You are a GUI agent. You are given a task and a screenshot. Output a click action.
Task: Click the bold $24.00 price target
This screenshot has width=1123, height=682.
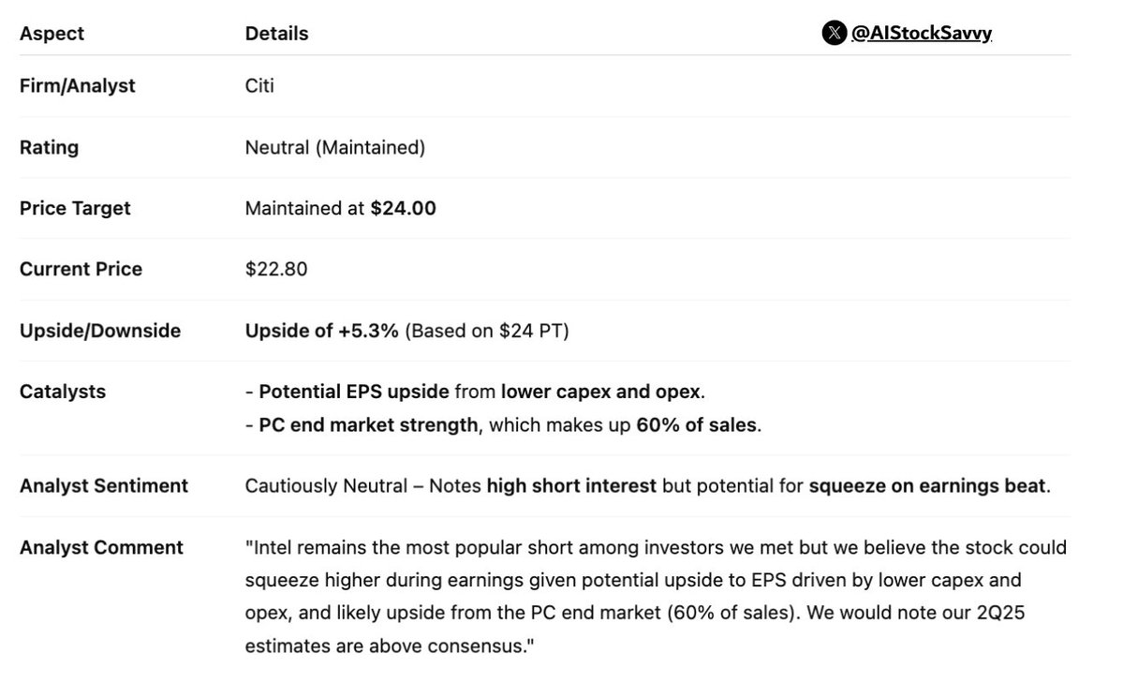[404, 209]
